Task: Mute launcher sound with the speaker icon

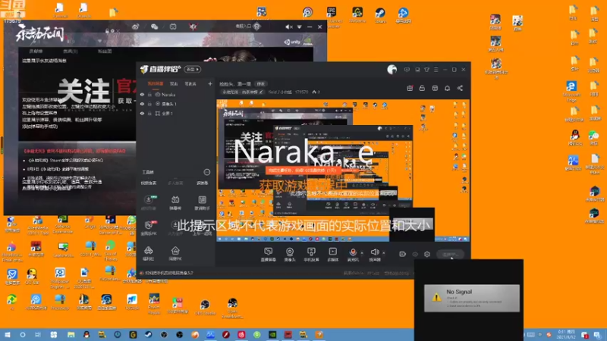Action: tap(289, 27)
